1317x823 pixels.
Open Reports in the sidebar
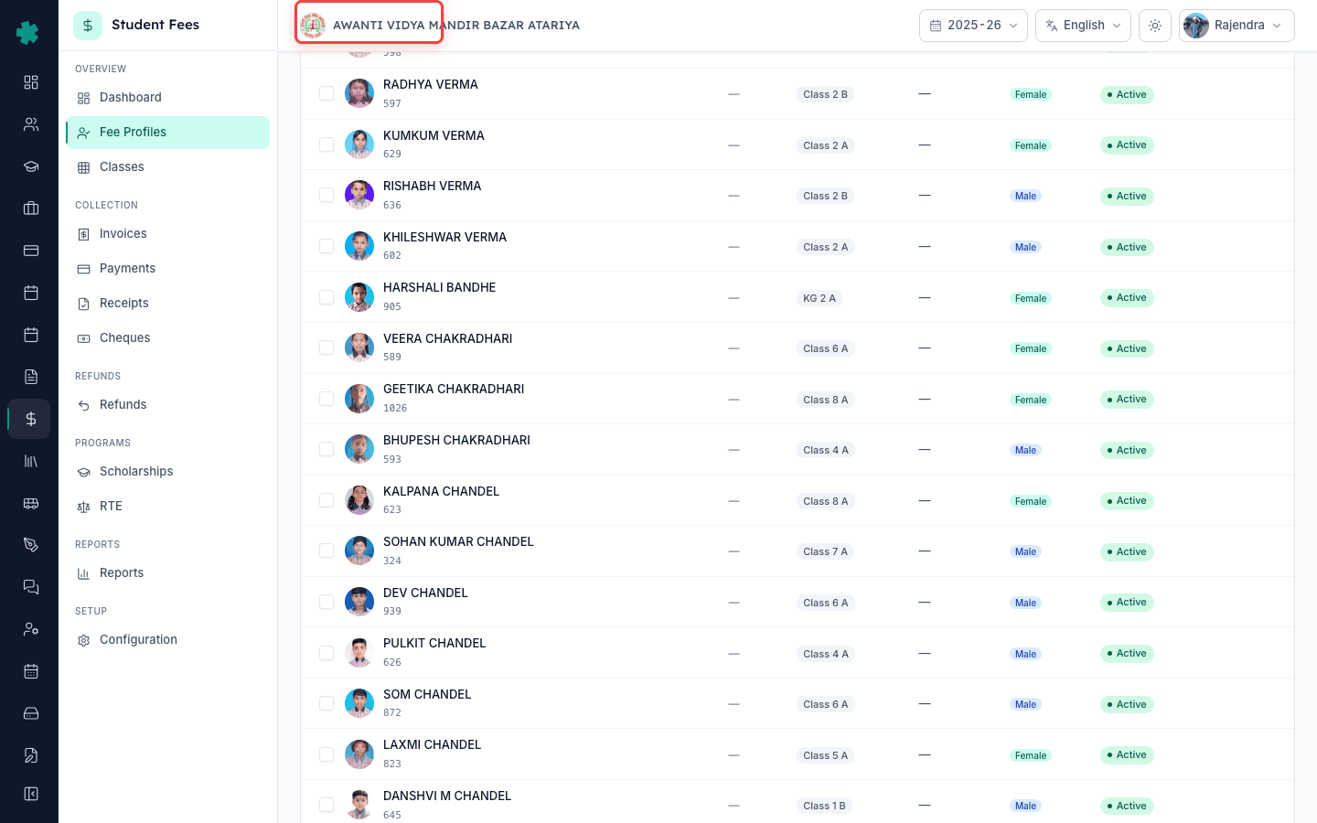(x=167, y=573)
